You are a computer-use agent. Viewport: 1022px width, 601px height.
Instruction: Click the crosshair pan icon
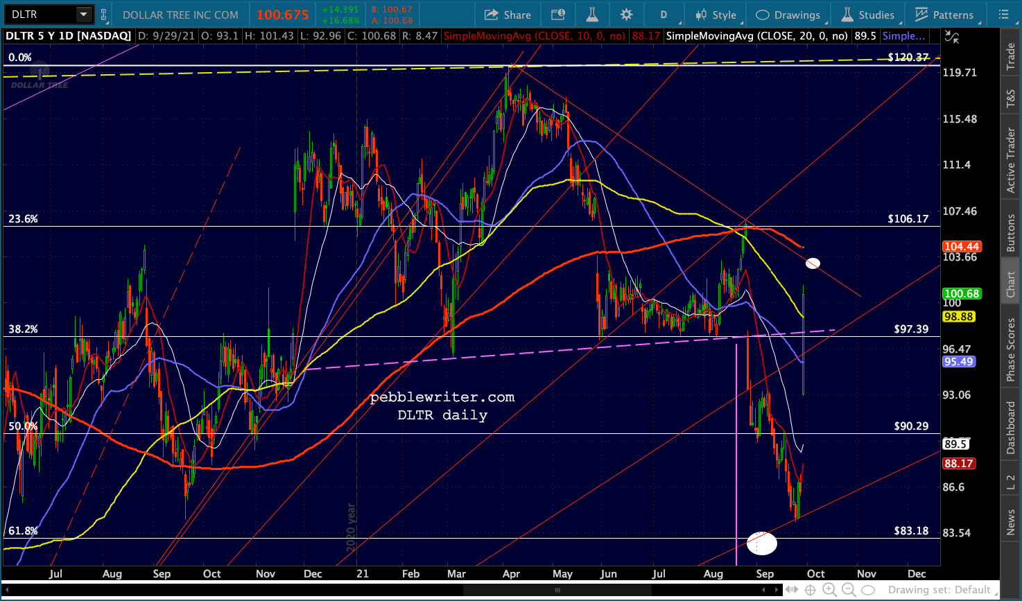click(x=810, y=590)
